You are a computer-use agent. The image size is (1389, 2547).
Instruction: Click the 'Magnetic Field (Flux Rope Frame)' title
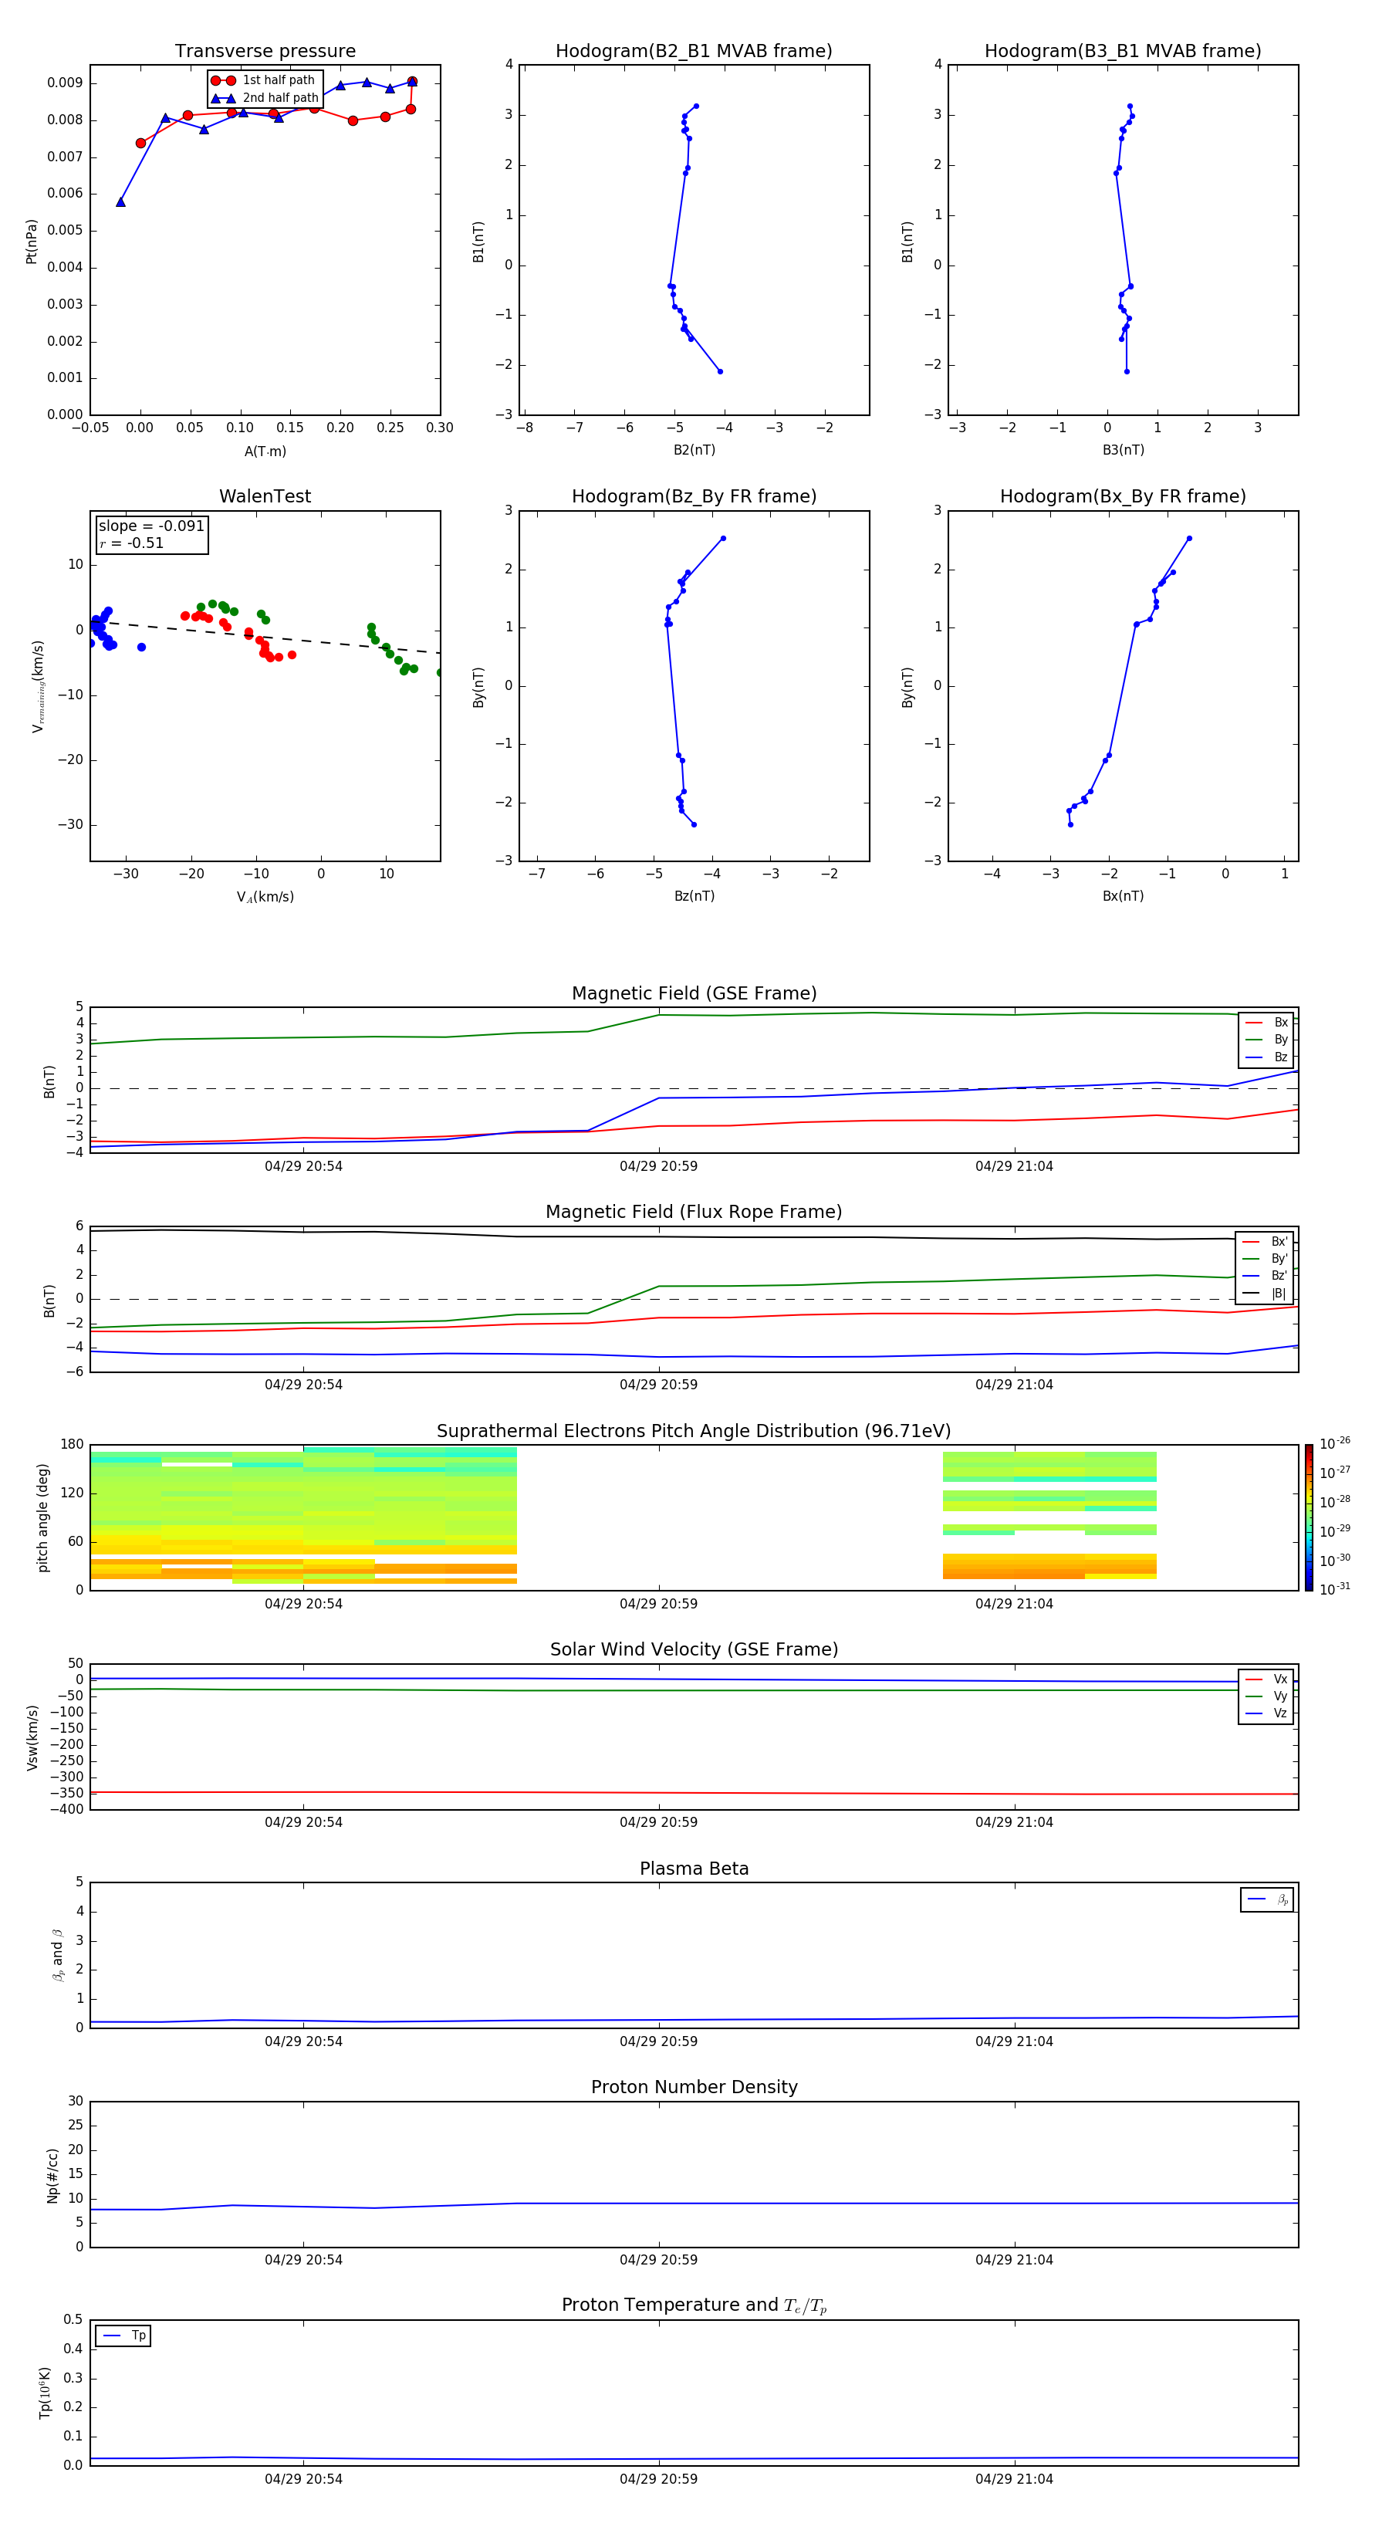(694, 1213)
